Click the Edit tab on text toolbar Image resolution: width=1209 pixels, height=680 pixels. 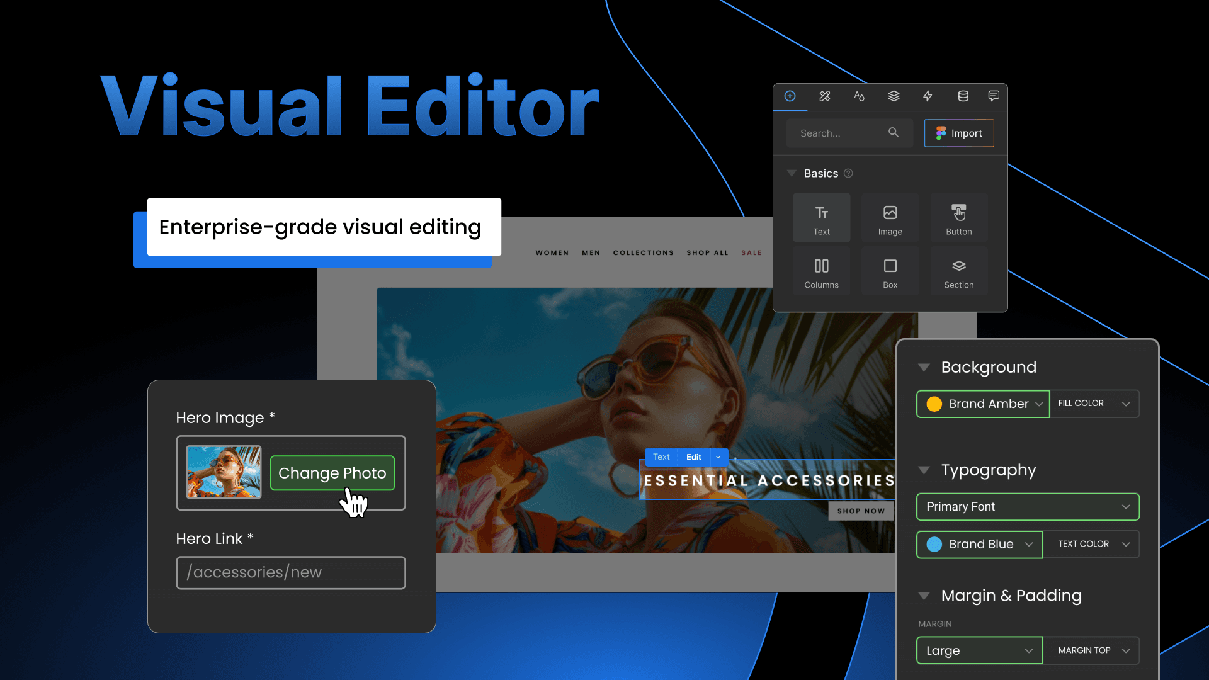[x=693, y=457]
